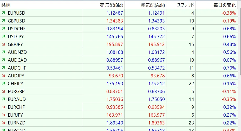This screenshot has height=131, width=241.
Task: Click the up arrow icon beside AUDNZD
Action: (3, 52)
